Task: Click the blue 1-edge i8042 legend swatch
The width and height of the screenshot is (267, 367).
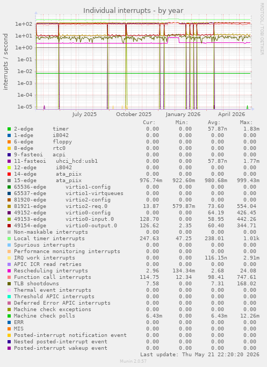Action: 9,135
